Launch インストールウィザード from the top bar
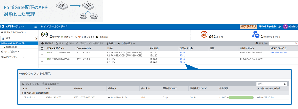The image size is (298, 109). (54, 27)
